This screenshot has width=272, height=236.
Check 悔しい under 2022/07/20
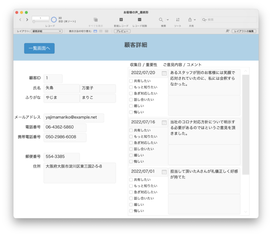click(131, 112)
